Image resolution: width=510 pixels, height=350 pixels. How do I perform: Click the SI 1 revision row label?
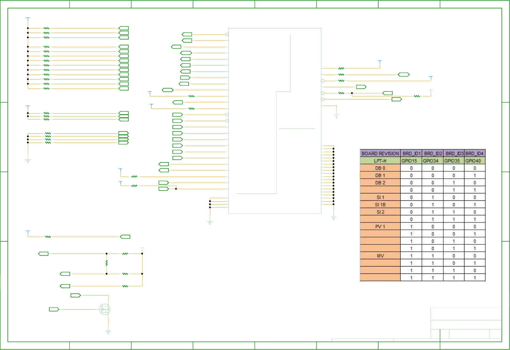(380, 197)
